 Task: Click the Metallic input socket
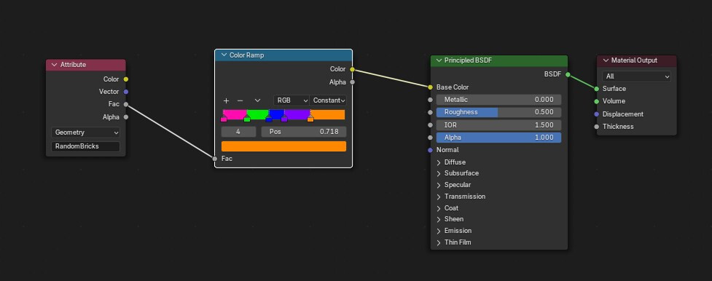[431, 100]
